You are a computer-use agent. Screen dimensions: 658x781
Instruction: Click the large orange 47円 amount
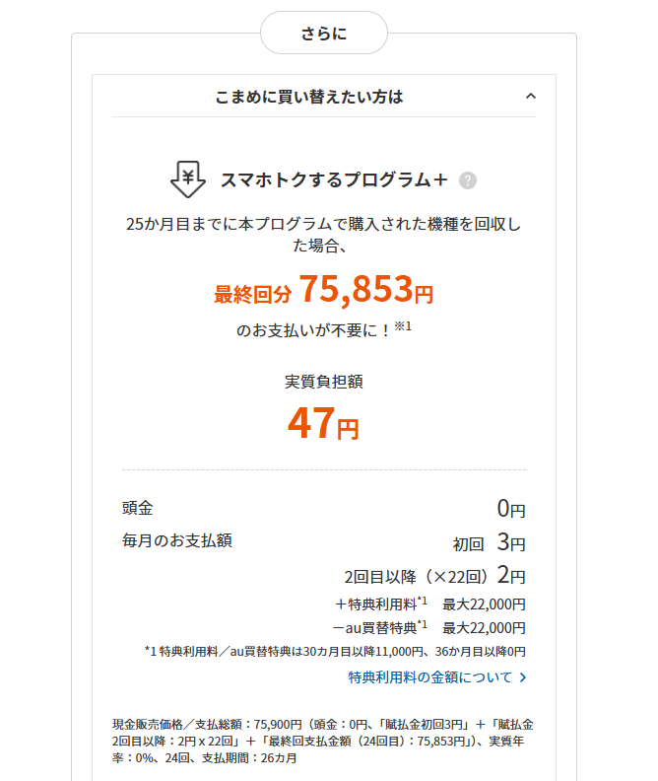323,424
